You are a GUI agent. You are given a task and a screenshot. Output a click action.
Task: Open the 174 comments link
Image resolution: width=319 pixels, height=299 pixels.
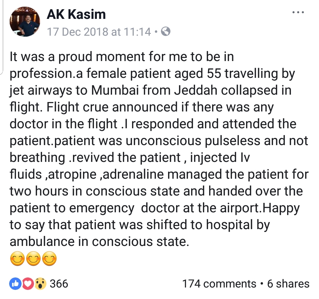[219, 284]
